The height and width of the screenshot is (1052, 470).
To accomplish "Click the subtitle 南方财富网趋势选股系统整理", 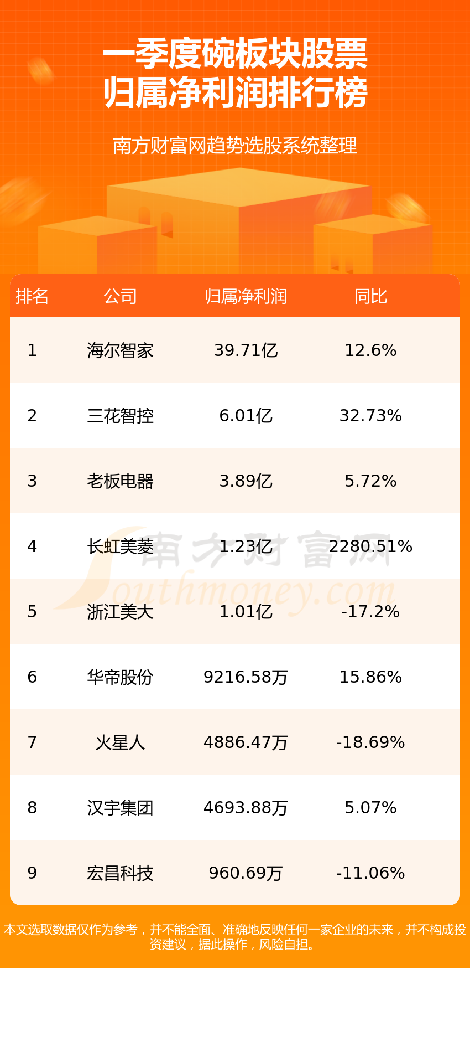I will point(235,146).
